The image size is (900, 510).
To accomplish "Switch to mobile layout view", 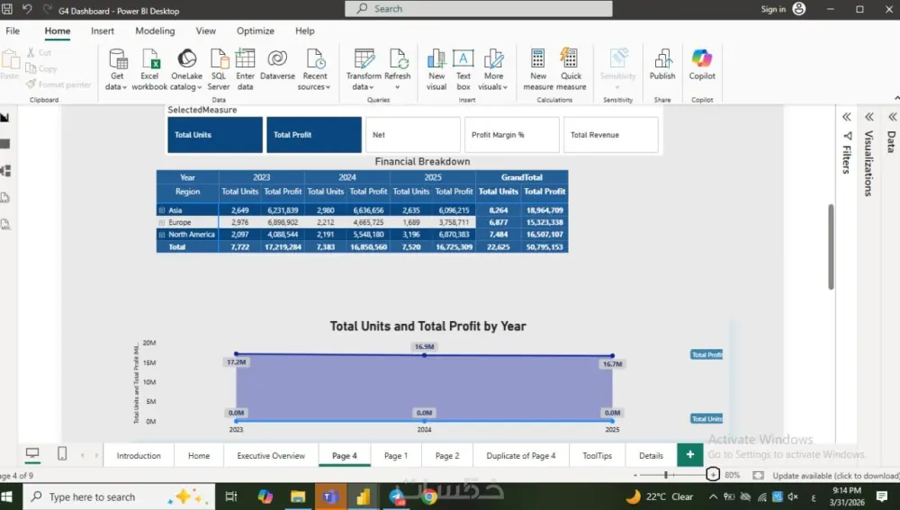I will [62, 453].
